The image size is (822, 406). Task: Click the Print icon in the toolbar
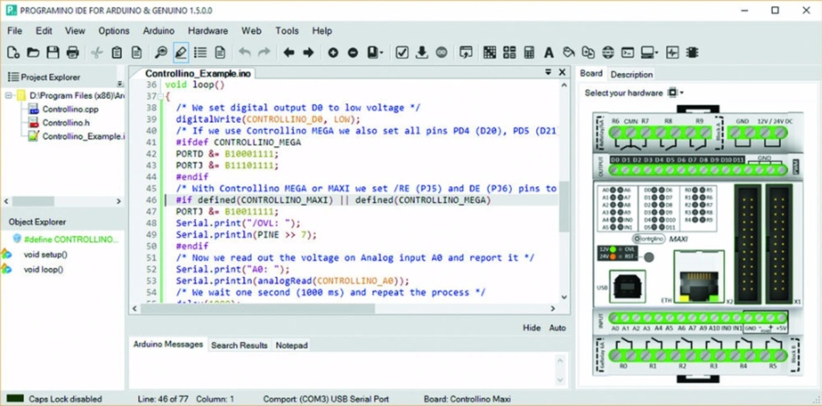coord(73,53)
